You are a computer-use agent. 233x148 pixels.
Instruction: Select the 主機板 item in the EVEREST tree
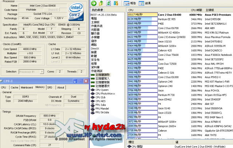[95, 22]
